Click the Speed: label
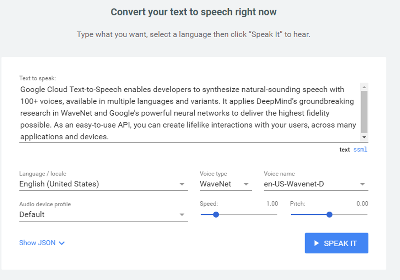 coord(209,204)
